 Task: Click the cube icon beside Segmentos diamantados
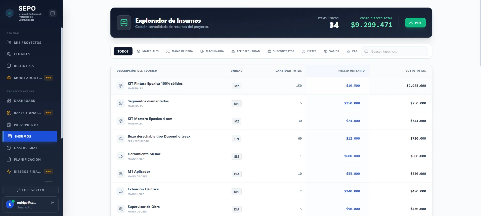coord(121,103)
